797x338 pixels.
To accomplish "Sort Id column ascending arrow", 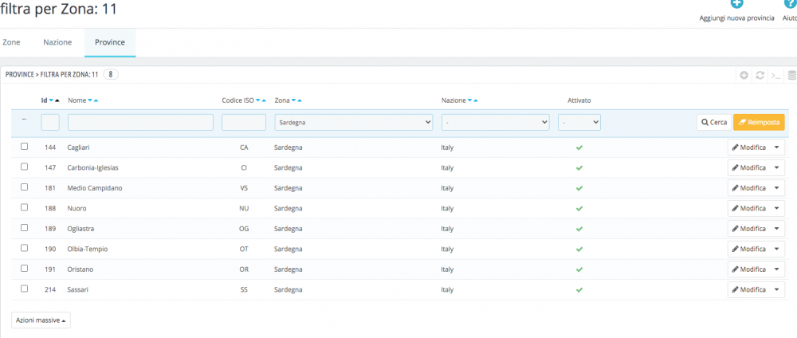I will click(57, 100).
